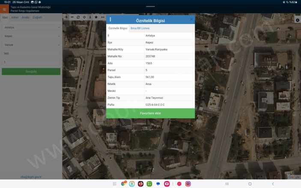Close the Öznitelik Bilgisi dialog
The image size is (301, 188).
tap(191, 20)
